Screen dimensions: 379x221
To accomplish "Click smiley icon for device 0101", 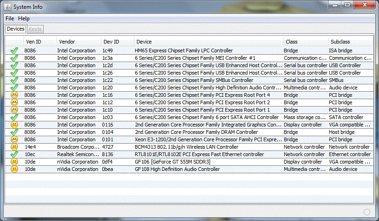I will (x=14, y=139).
